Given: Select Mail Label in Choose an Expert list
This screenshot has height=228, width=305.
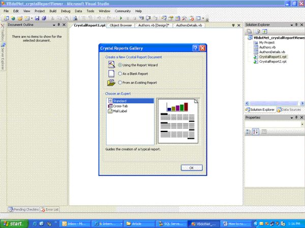Looking at the screenshot, I should pyautogui.click(x=117, y=111).
